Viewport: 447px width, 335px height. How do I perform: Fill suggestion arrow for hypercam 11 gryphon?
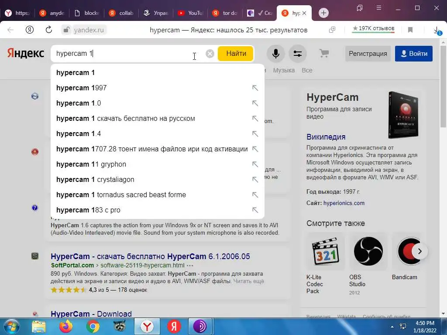[x=255, y=164]
